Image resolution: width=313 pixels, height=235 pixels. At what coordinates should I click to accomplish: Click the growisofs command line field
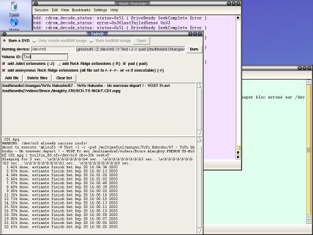[x=131, y=49]
